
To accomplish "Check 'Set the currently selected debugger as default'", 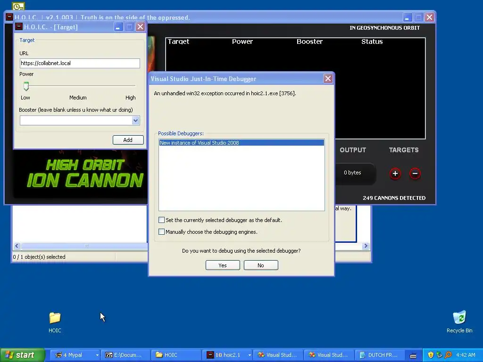I will point(161,220).
